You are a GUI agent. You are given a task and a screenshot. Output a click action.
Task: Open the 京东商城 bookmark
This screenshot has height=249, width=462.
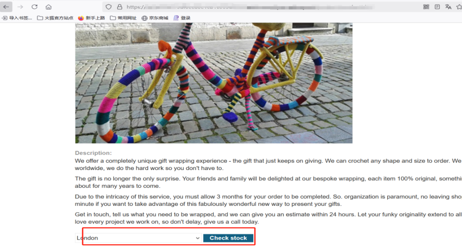tap(155, 18)
